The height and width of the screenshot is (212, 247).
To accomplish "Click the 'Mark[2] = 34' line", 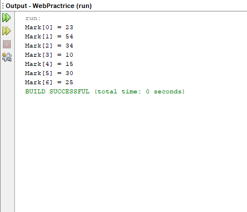I will pyautogui.click(x=49, y=46).
